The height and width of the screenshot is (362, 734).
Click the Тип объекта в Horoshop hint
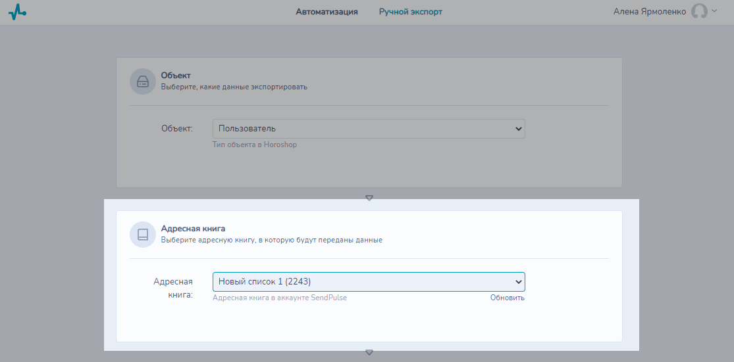pos(255,145)
